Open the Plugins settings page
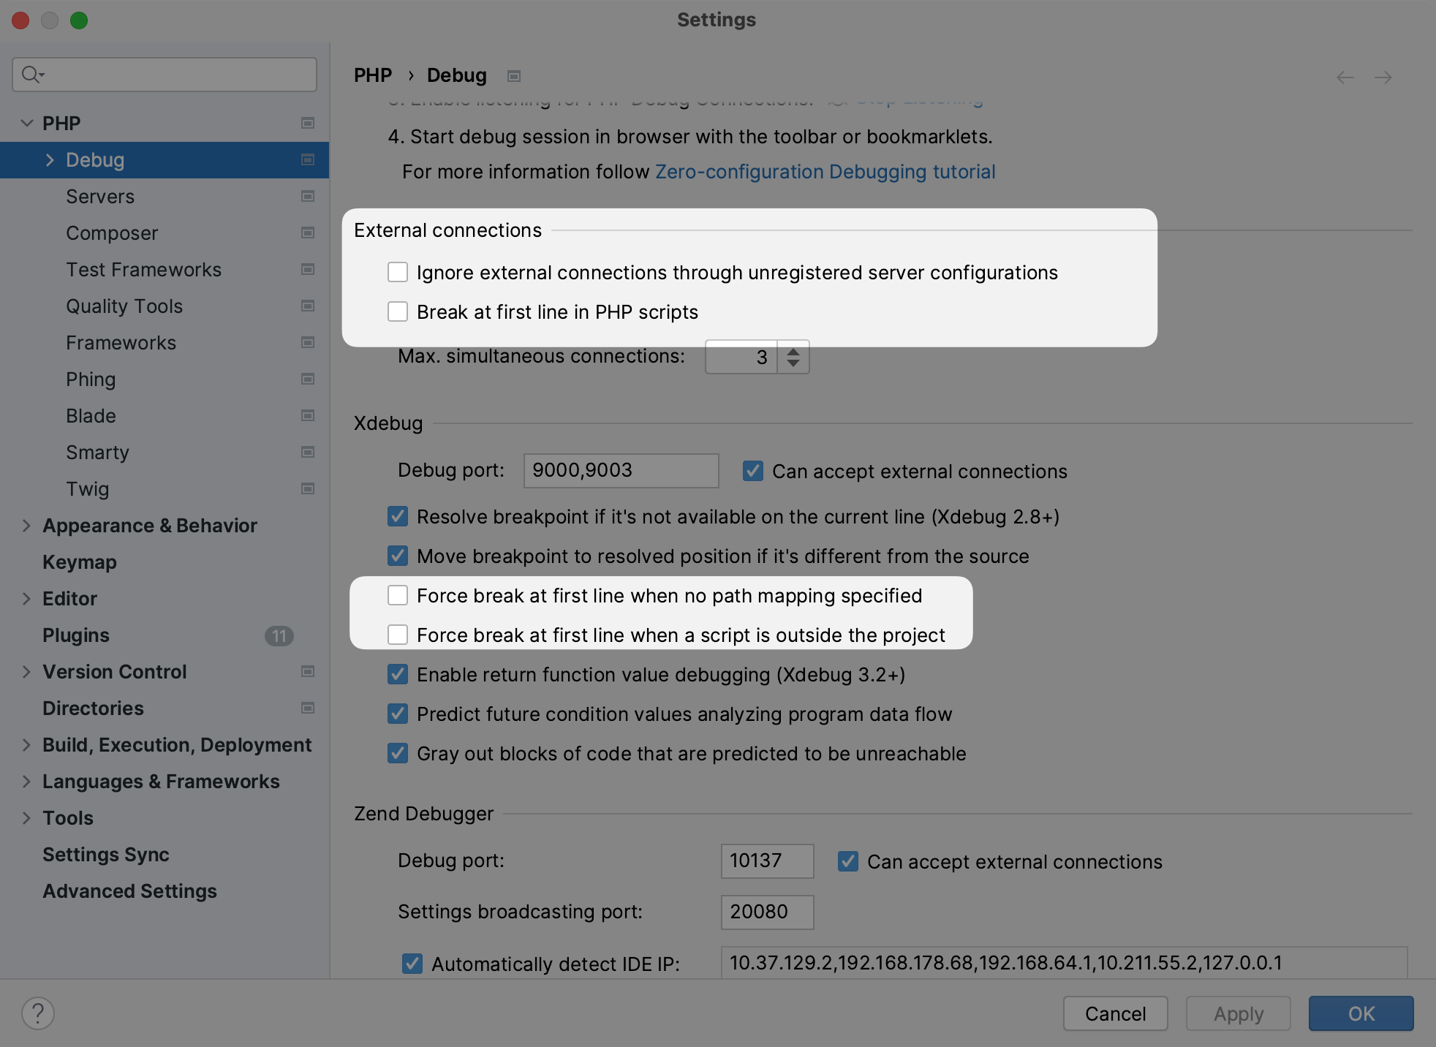Image resolution: width=1436 pixels, height=1047 pixels. click(75, 635)
